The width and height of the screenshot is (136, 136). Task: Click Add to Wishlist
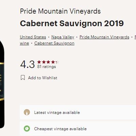pyautogui.click(x=42, y=78)
